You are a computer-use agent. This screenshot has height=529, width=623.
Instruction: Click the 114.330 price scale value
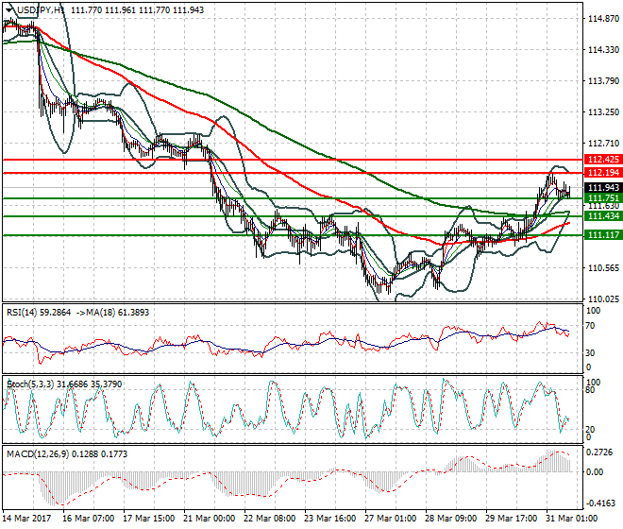pyautogui.click(x=603, y=50)
